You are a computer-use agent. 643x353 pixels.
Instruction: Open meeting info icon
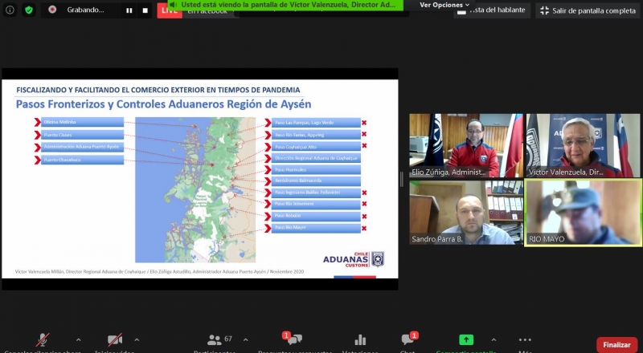10,10
